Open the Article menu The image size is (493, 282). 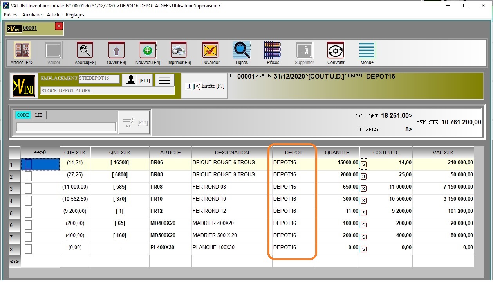click(x=54, y=15)
